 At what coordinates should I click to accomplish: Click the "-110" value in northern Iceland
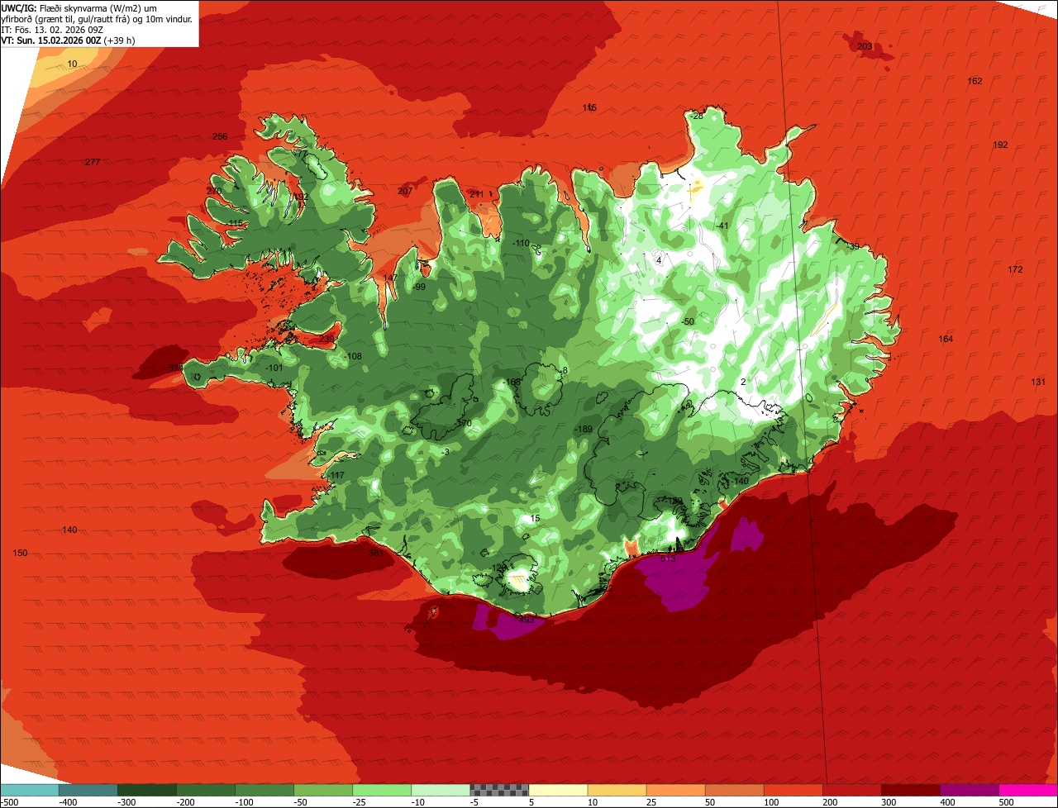(521, 243)
